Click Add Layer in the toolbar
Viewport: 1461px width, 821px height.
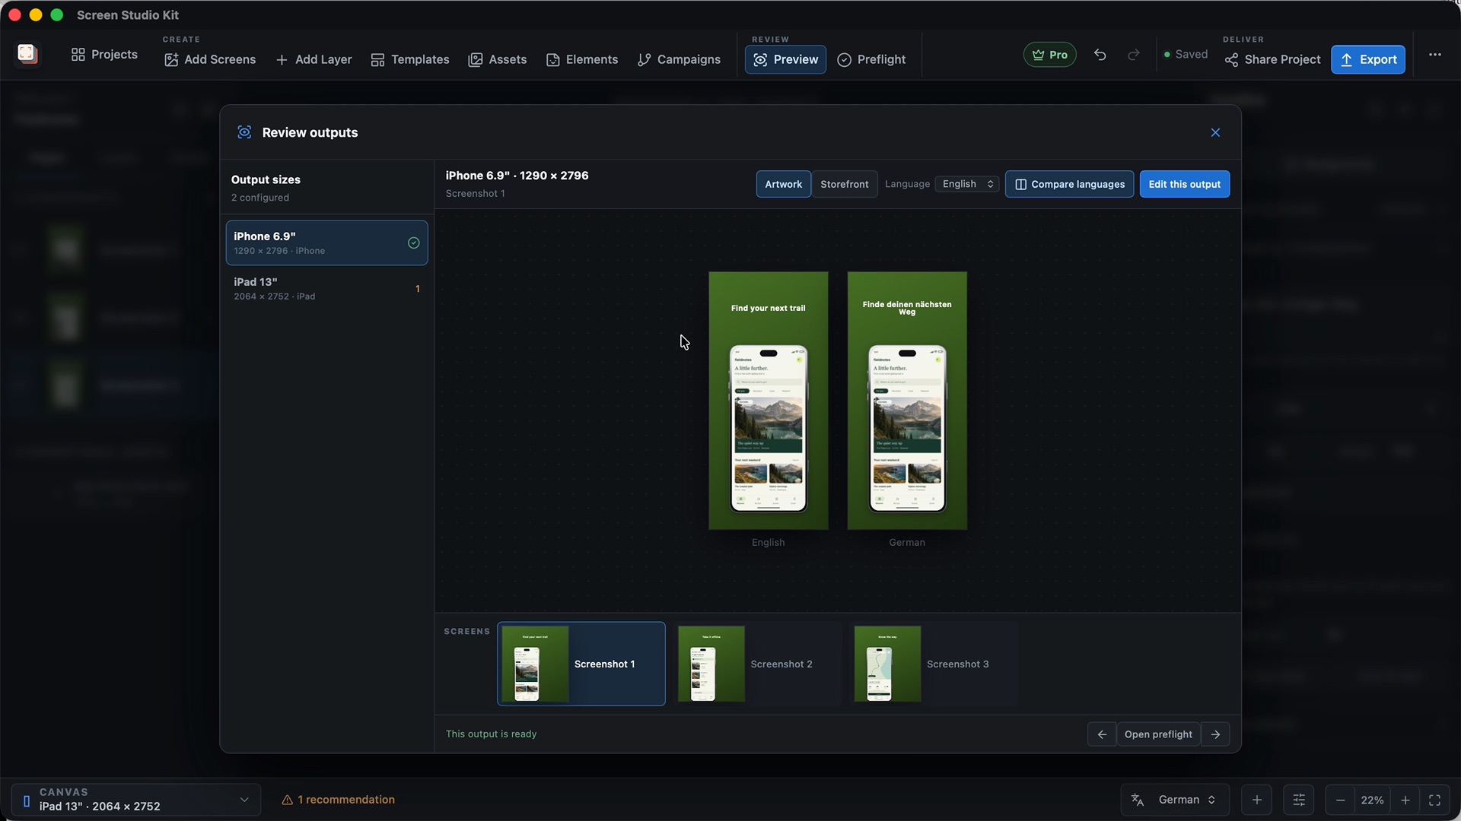point(314,59)
